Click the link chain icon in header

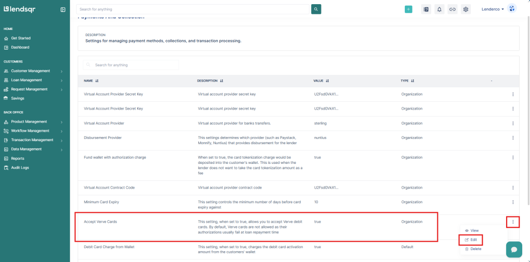click(x=452, y=9)
